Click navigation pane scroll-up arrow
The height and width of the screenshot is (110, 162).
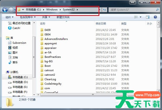point(34,23)
